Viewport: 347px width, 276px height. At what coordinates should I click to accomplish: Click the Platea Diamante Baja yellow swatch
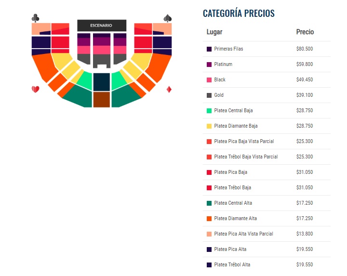point(209,126)
